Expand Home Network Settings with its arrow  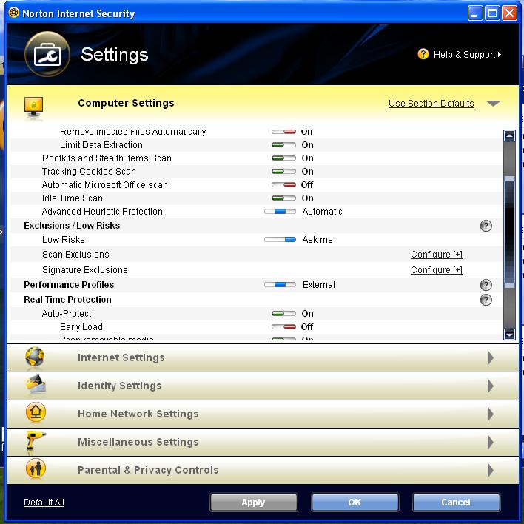pyautogui.click(x=490, y=414)
